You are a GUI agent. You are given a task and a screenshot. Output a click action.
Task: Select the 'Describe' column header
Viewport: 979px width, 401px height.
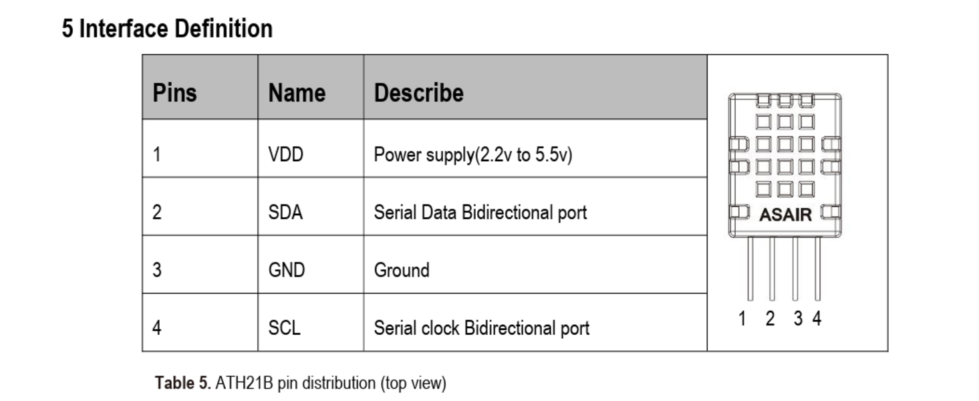pyautogui.click(x=535, y=88)
